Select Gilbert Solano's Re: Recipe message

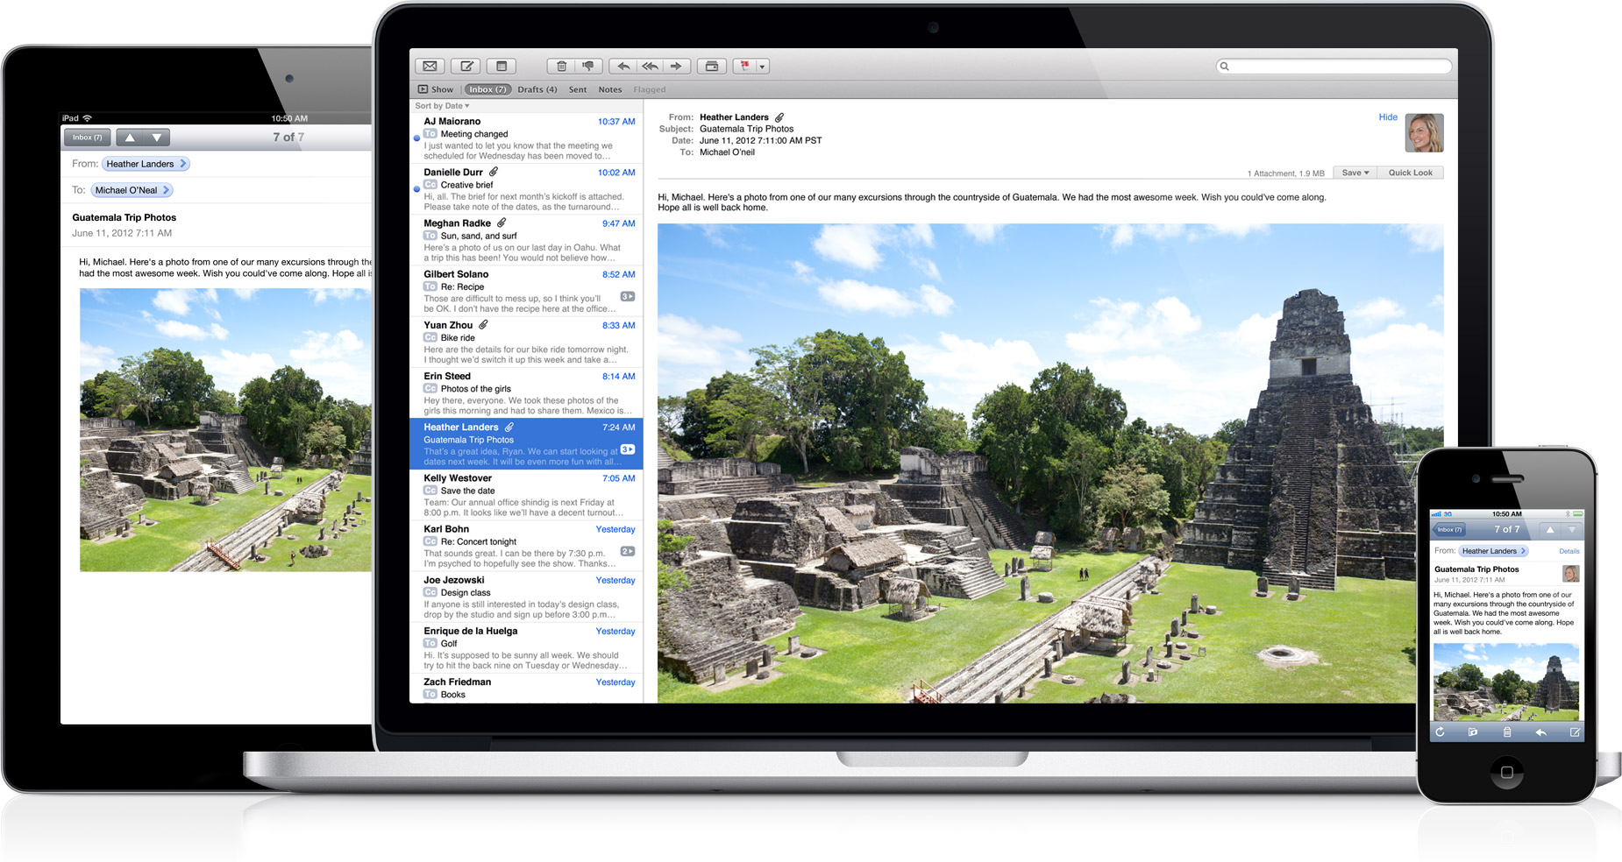526,291
